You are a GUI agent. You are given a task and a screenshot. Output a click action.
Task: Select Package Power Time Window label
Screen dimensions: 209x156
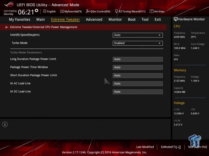pos(29,67)
